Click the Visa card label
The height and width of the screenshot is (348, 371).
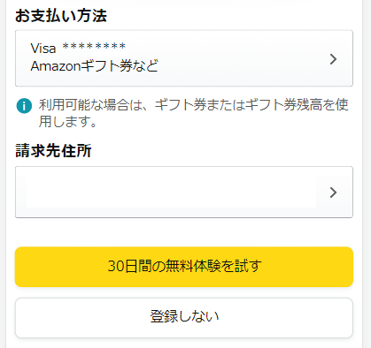[43, 49]
